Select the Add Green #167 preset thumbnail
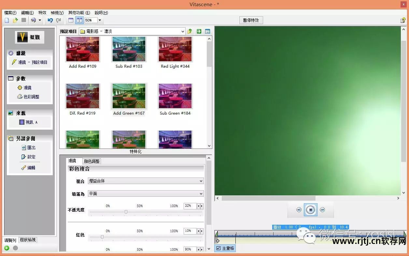 (129, 96)
